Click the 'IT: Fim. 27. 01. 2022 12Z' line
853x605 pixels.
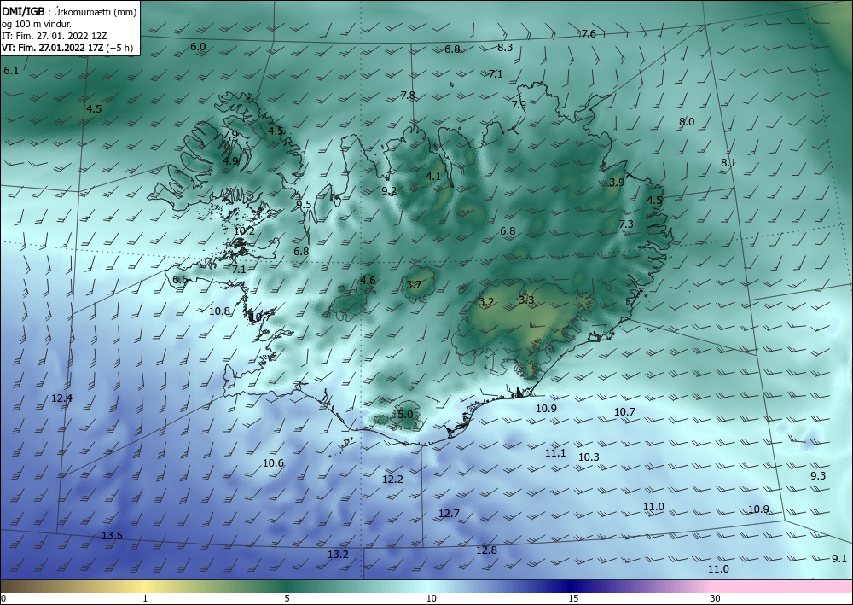[x=55, y=36]
